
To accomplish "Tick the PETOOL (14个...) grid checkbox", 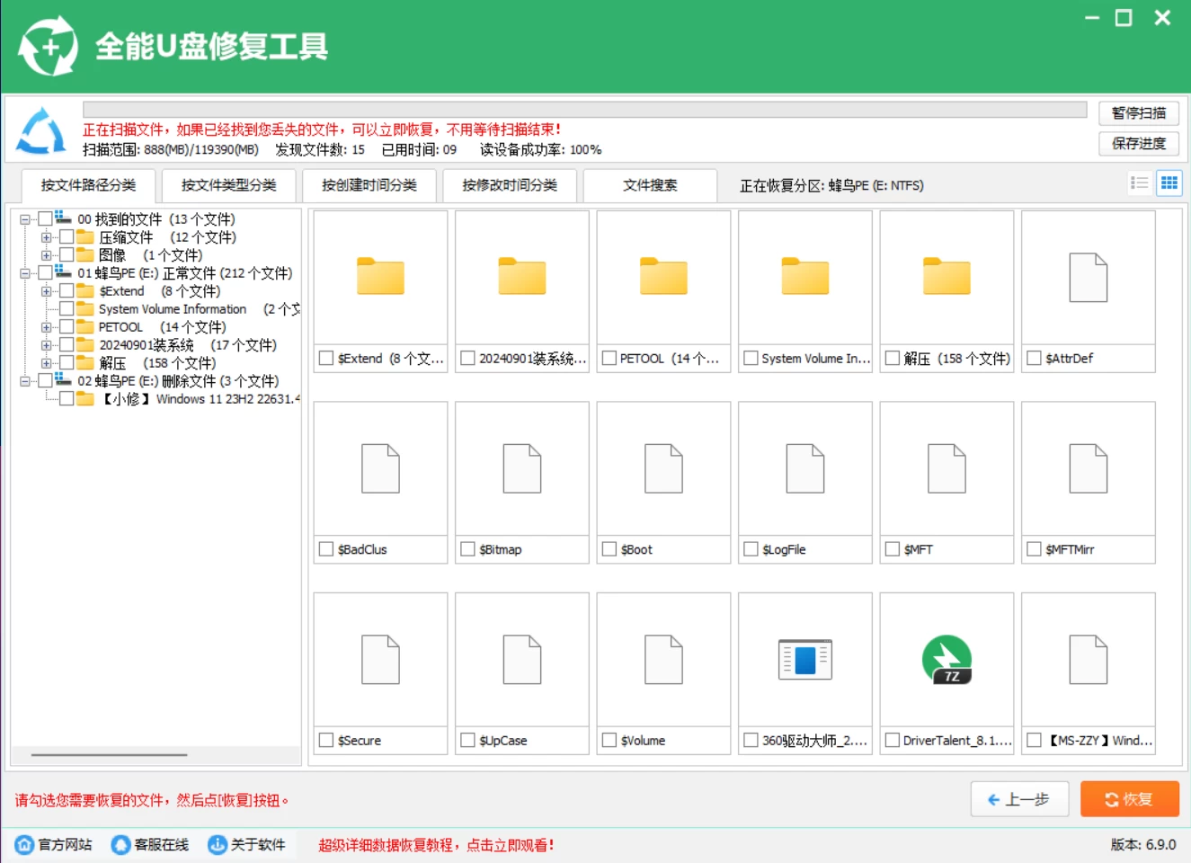I will click(x=609, y=358).
